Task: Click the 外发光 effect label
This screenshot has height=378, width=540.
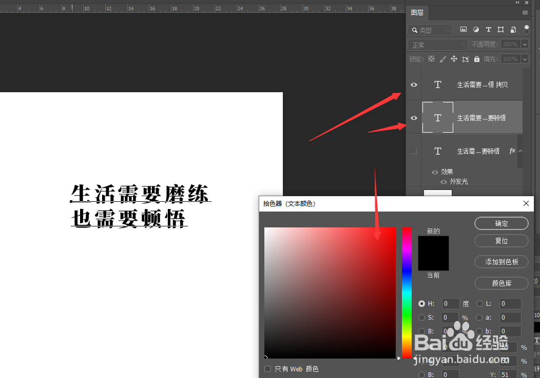Action: pos(459,181)
